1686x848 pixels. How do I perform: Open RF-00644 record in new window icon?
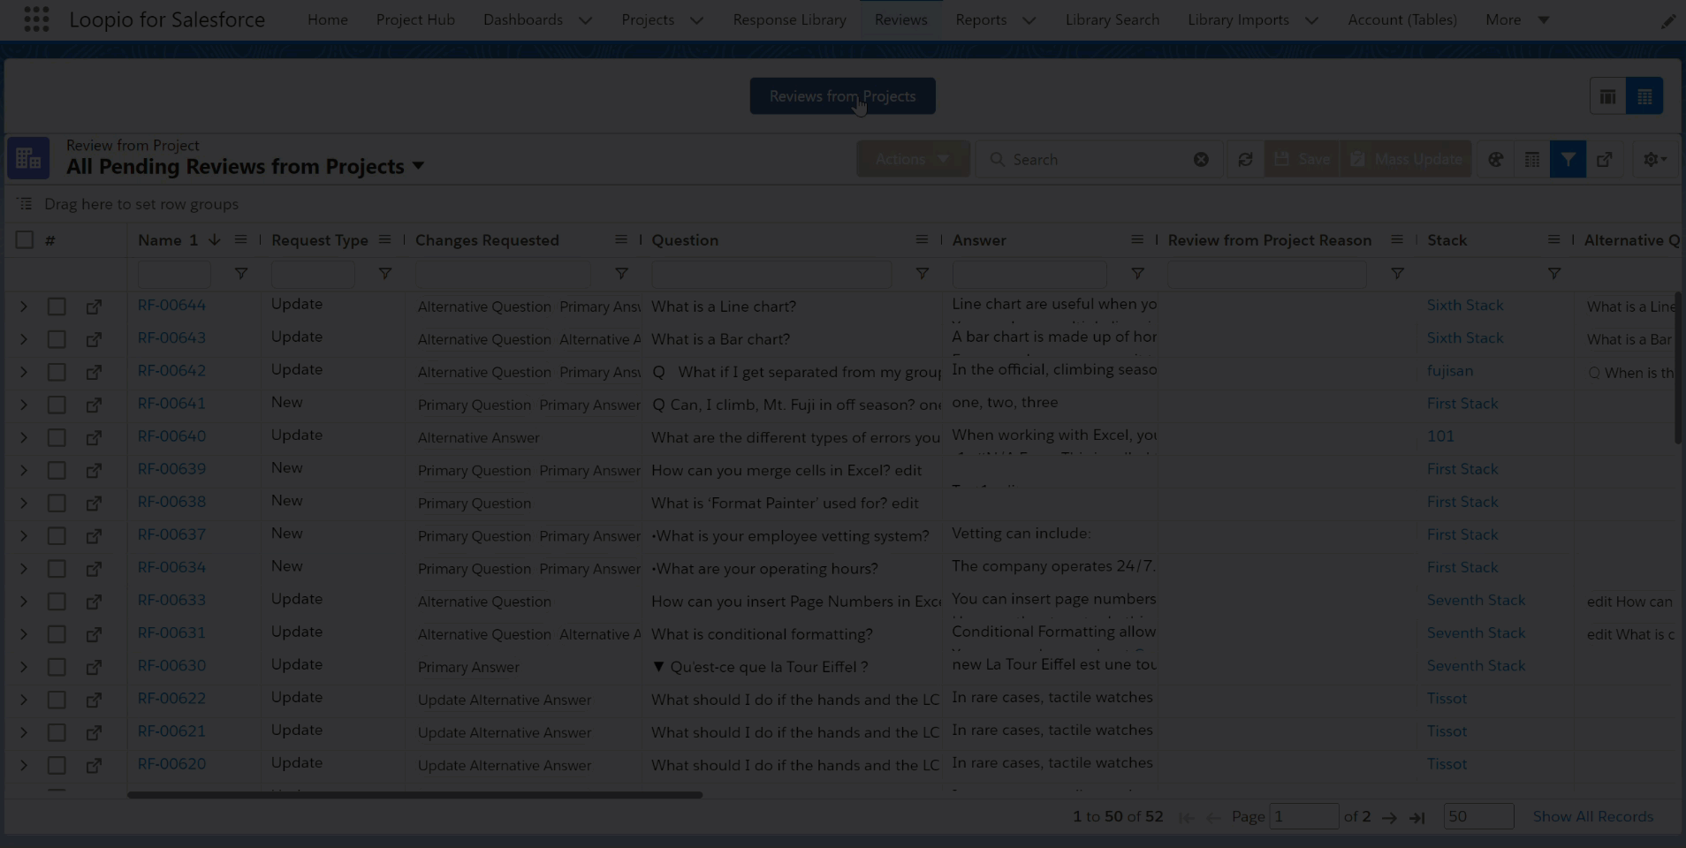tap(94, 307)
